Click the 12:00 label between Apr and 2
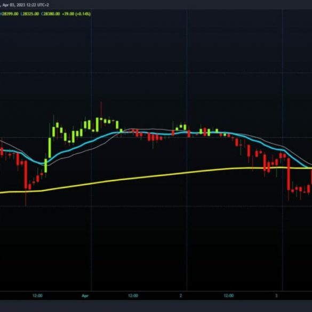The image size is (312, 312). [133, 295]
